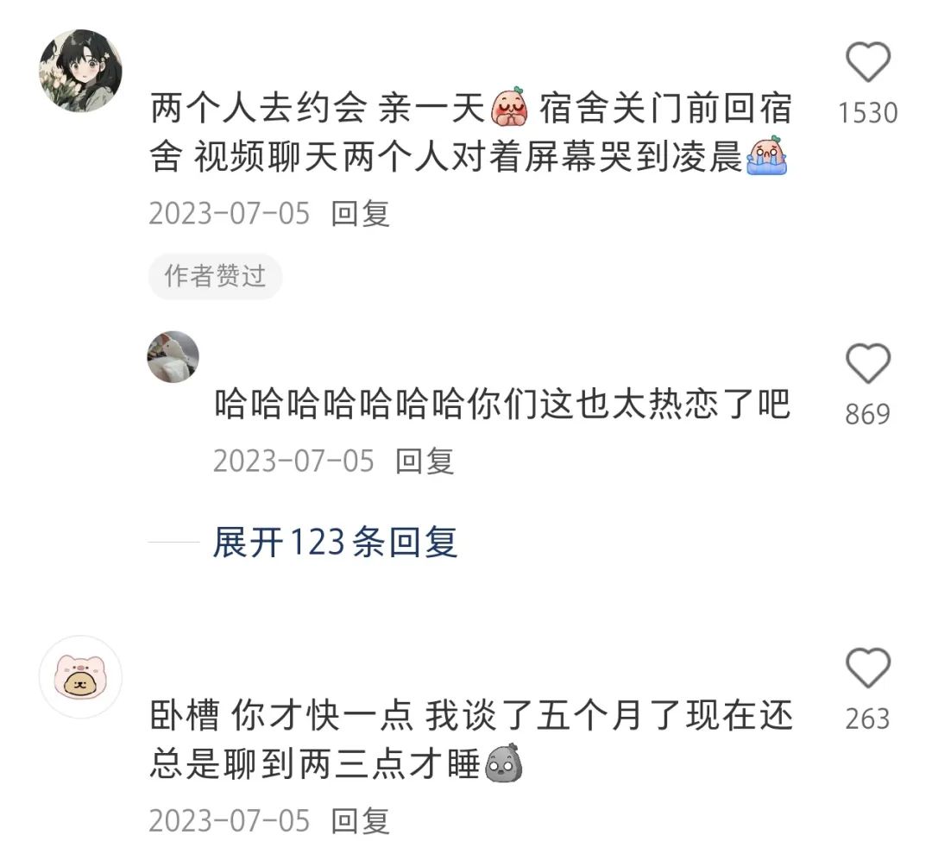Tap the crying emoji after 哭到凌晨
Image resolution: width=932 pixels, height=841 pixels.
[x=767, y=155]
